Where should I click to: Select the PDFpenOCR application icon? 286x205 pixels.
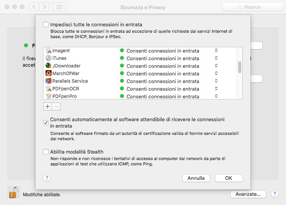48,88
